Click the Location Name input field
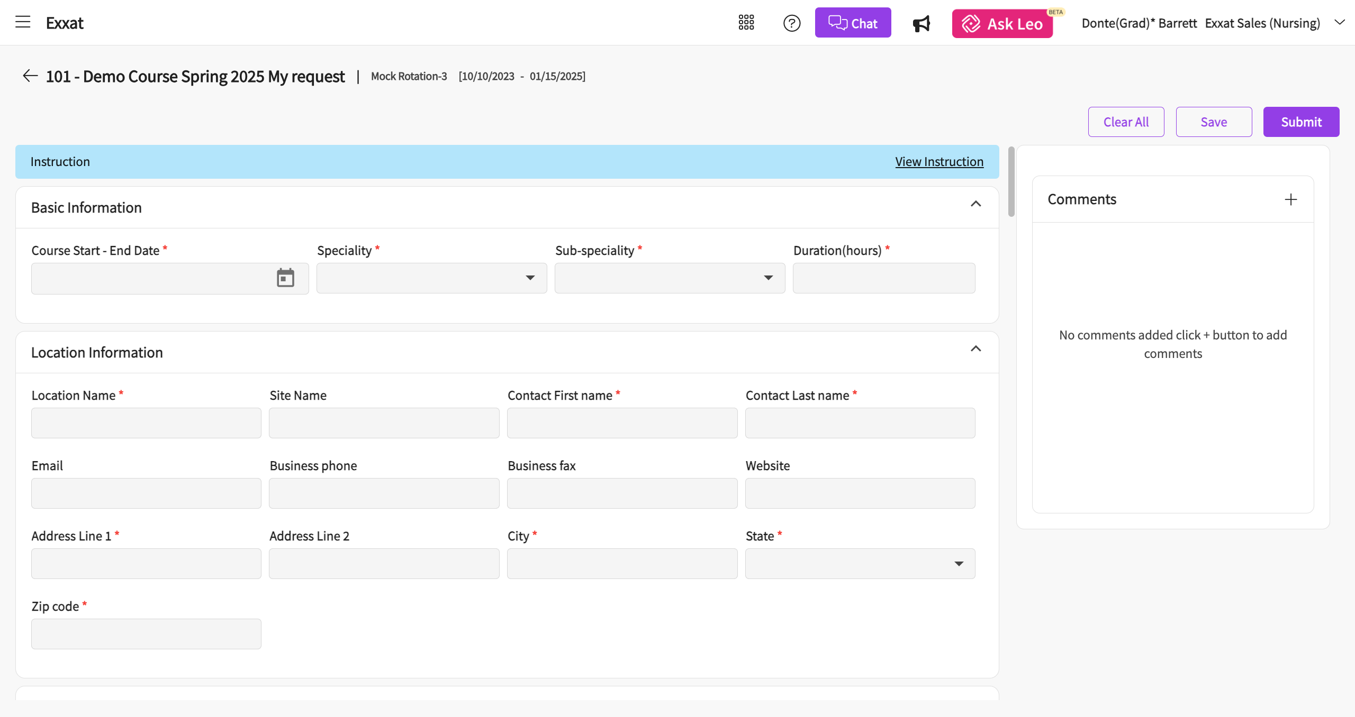The width and height of the screenshot is (1355, 717). coord(146,423)
